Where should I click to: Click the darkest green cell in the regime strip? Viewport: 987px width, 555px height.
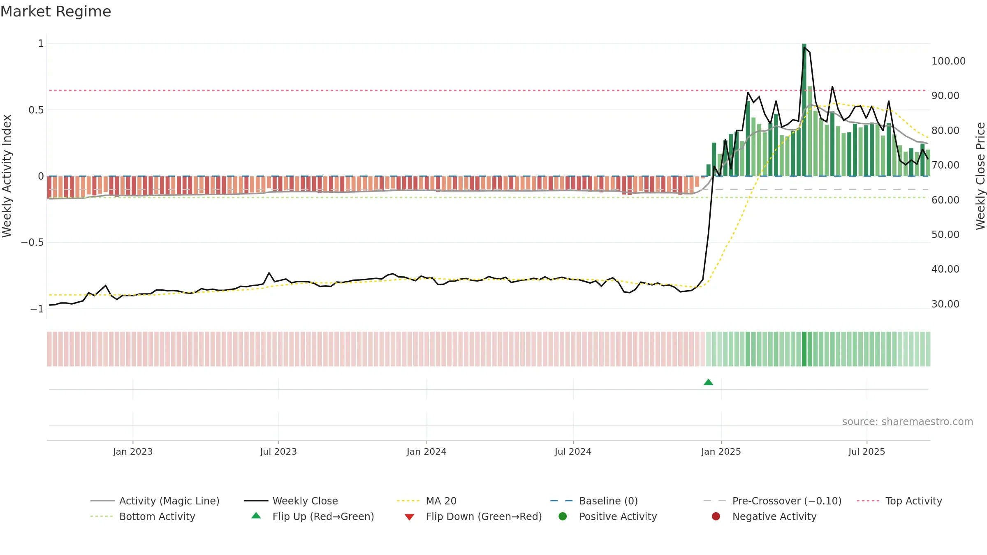[804, 349]
